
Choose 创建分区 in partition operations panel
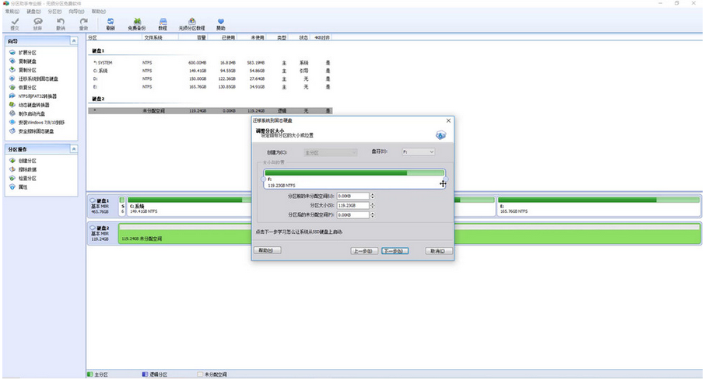[x=27, y=161]
